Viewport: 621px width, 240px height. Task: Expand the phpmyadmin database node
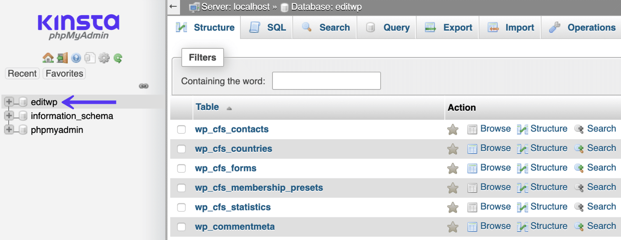pos(9,130)
